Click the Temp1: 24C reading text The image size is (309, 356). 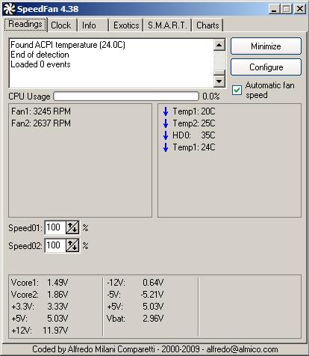[x=194, y=147]
